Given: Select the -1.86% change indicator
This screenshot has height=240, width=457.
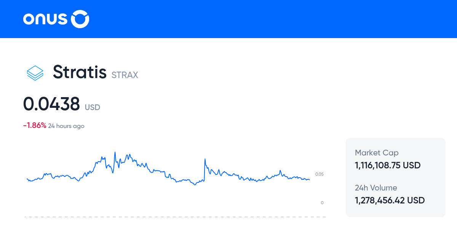Looking at the screenshot, I should 34,125.
